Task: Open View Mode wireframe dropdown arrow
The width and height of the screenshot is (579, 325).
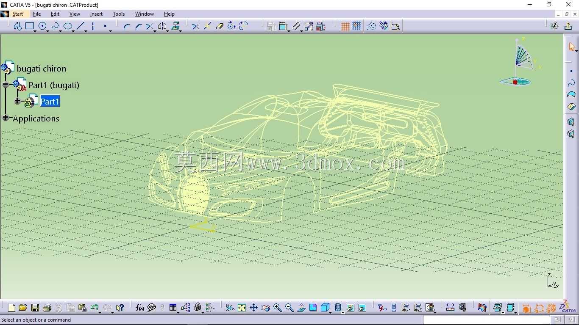Action: 343,312
